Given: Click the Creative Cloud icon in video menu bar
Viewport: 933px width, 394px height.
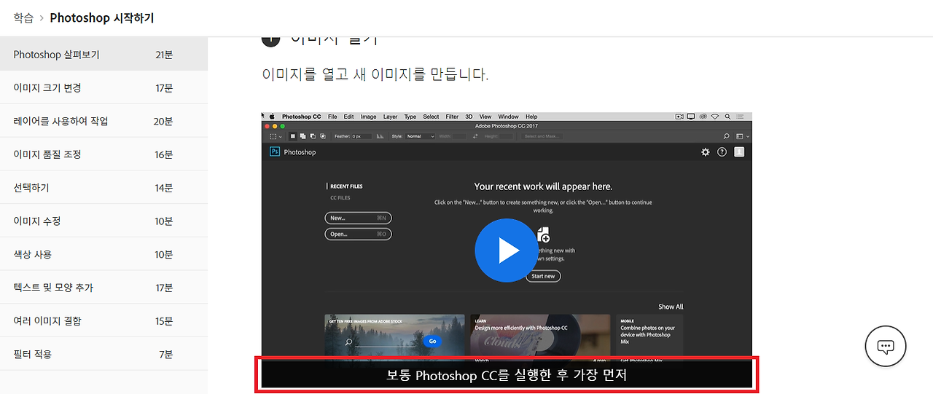Looking at the screenshot, I should tap(703, 117).
